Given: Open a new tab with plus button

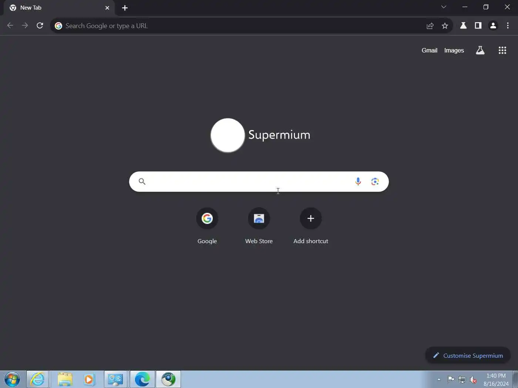Looking at the screenshot, I should [x=125, y=8].
